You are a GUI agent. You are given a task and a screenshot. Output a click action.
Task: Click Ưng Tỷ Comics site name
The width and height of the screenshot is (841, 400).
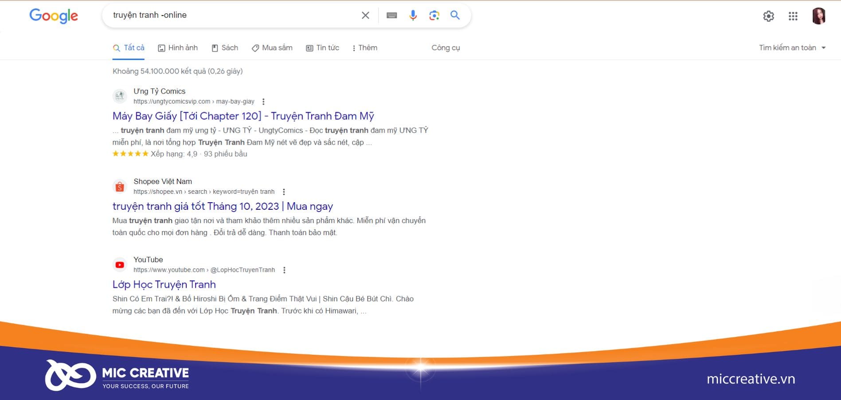(160, 91)
